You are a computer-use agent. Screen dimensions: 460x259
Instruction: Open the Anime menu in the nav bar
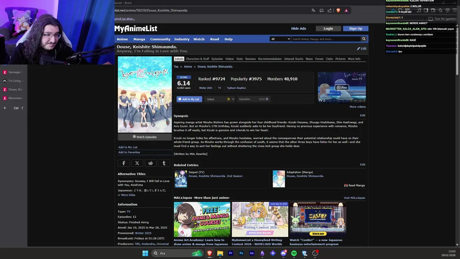tap(122, 39)
